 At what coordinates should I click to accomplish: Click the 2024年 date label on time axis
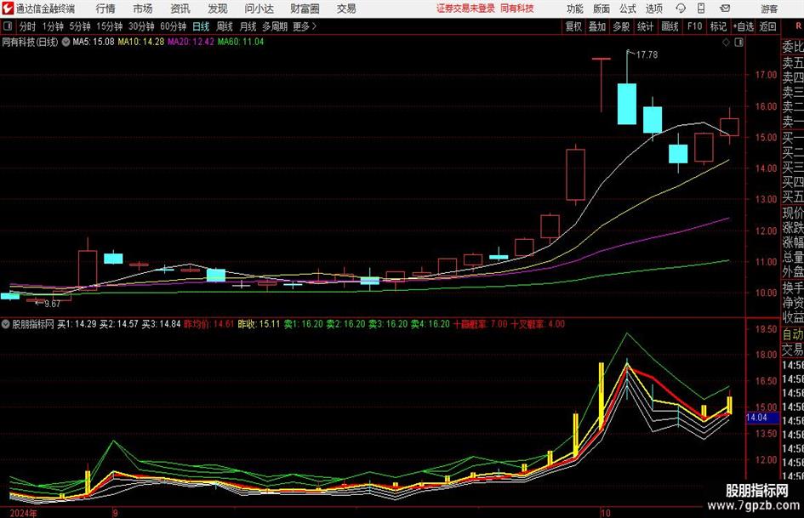[x=23, y=513]
